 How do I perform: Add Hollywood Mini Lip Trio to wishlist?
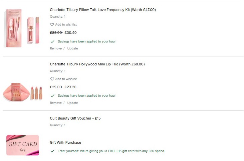pos(66,79)
